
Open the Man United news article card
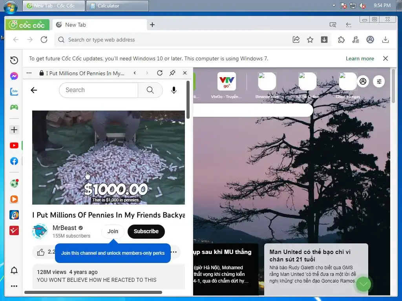[316, 269]
